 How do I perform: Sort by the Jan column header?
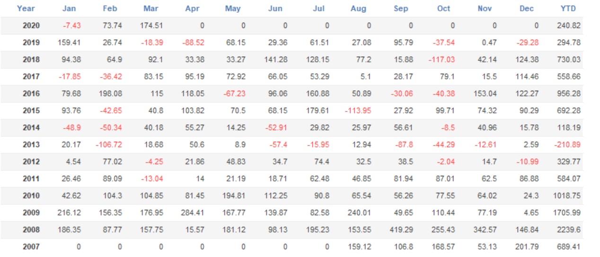[x=69, y=9]
